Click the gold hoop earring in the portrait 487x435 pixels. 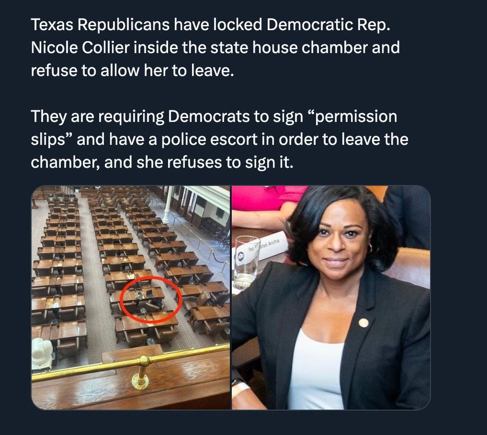[370, 248]
